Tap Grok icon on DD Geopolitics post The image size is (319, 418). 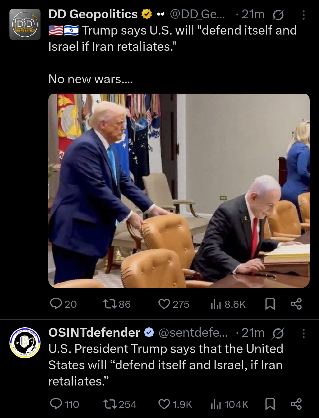click(278, 15)
